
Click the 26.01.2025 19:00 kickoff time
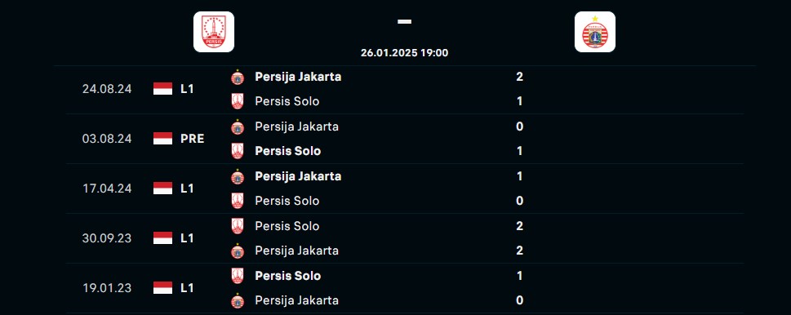[x=405, y=53]
